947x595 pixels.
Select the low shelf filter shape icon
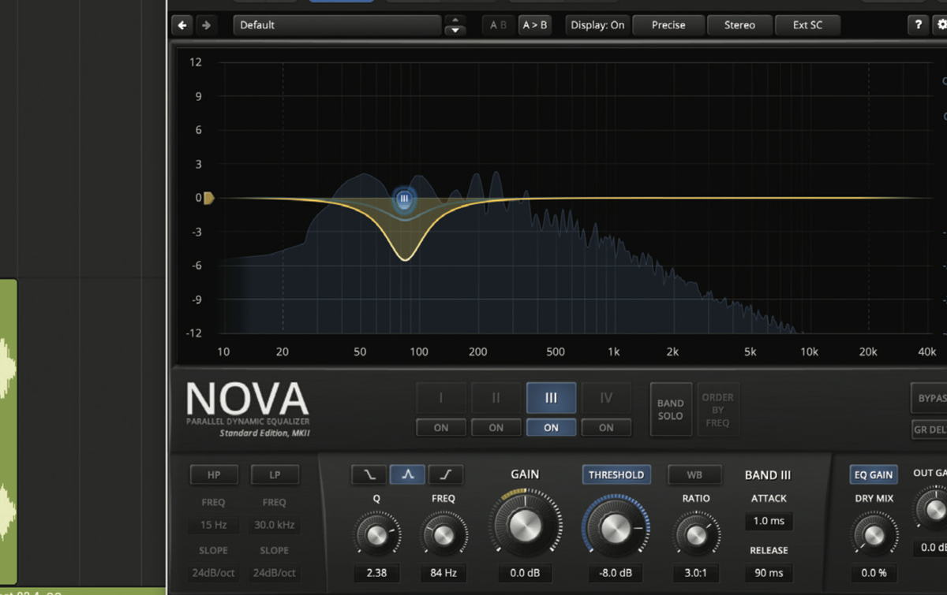coord(368,474)
